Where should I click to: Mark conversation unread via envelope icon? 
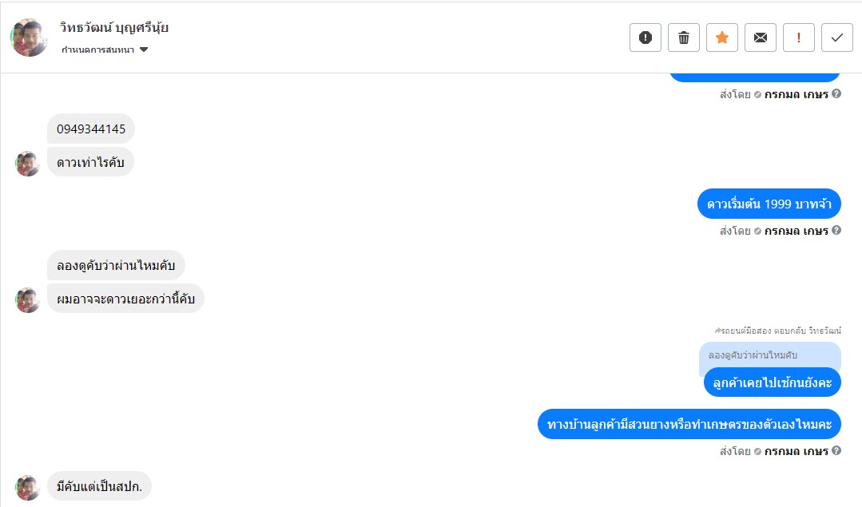coord(761,38)
